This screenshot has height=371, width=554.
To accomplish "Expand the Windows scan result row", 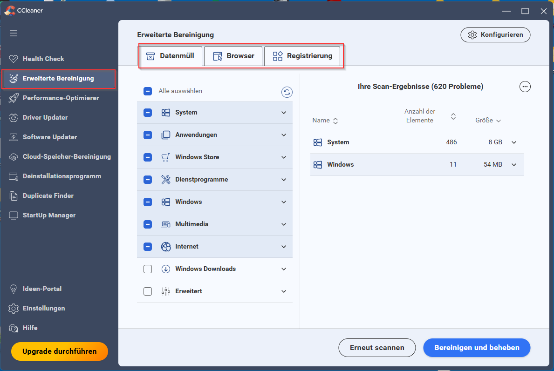I will [x=514, y=164].
